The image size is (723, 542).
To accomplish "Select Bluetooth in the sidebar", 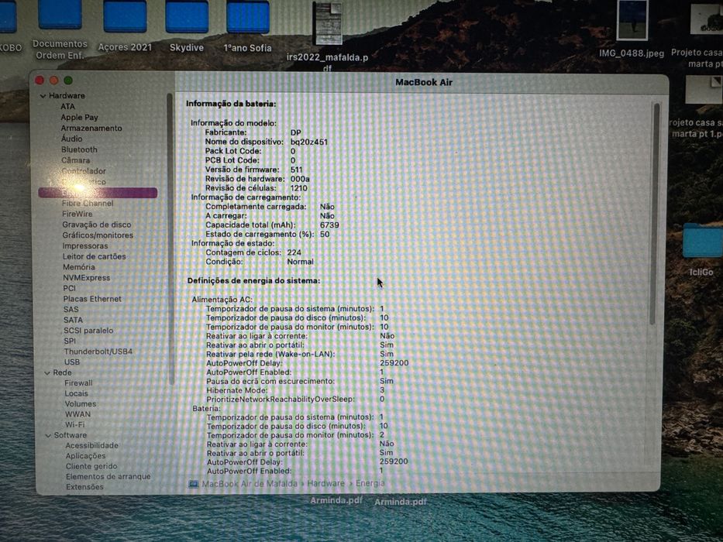I will 79,149.
